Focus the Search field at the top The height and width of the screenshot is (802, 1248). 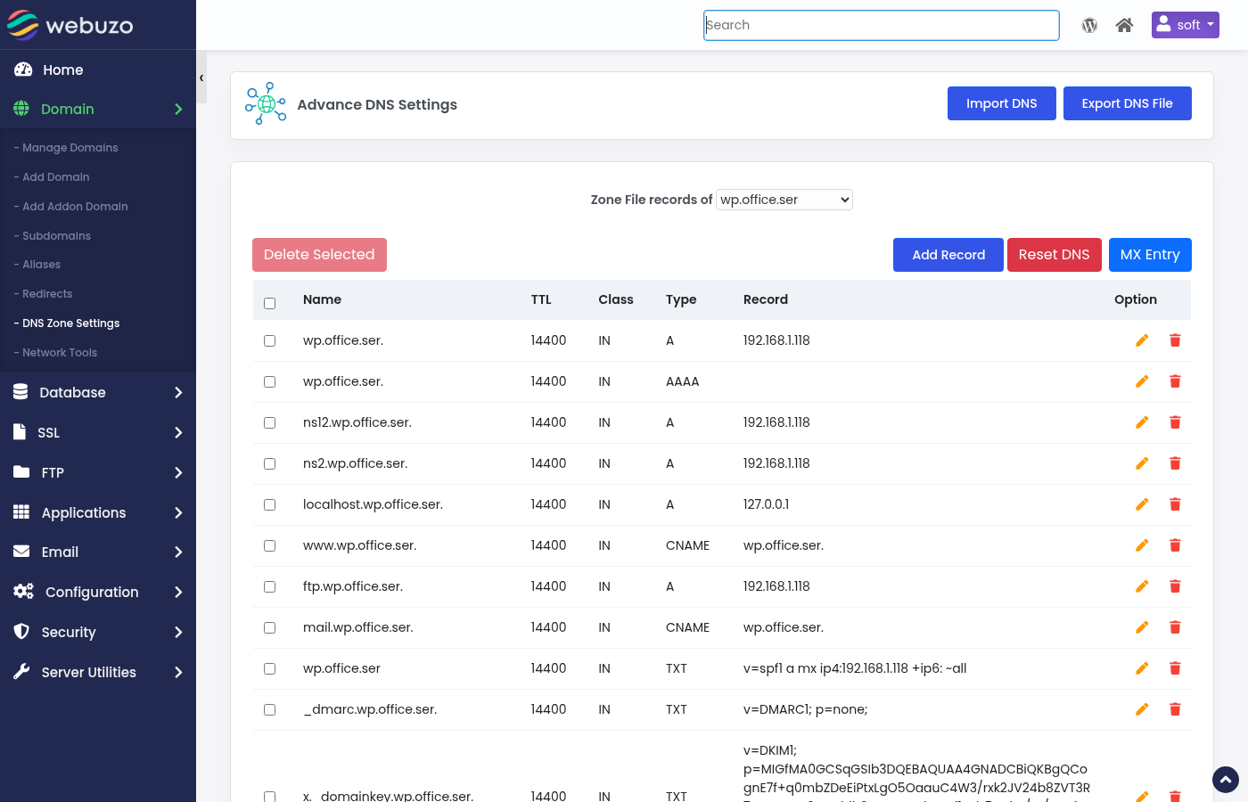pyautogui.click(x=882, y=25)
